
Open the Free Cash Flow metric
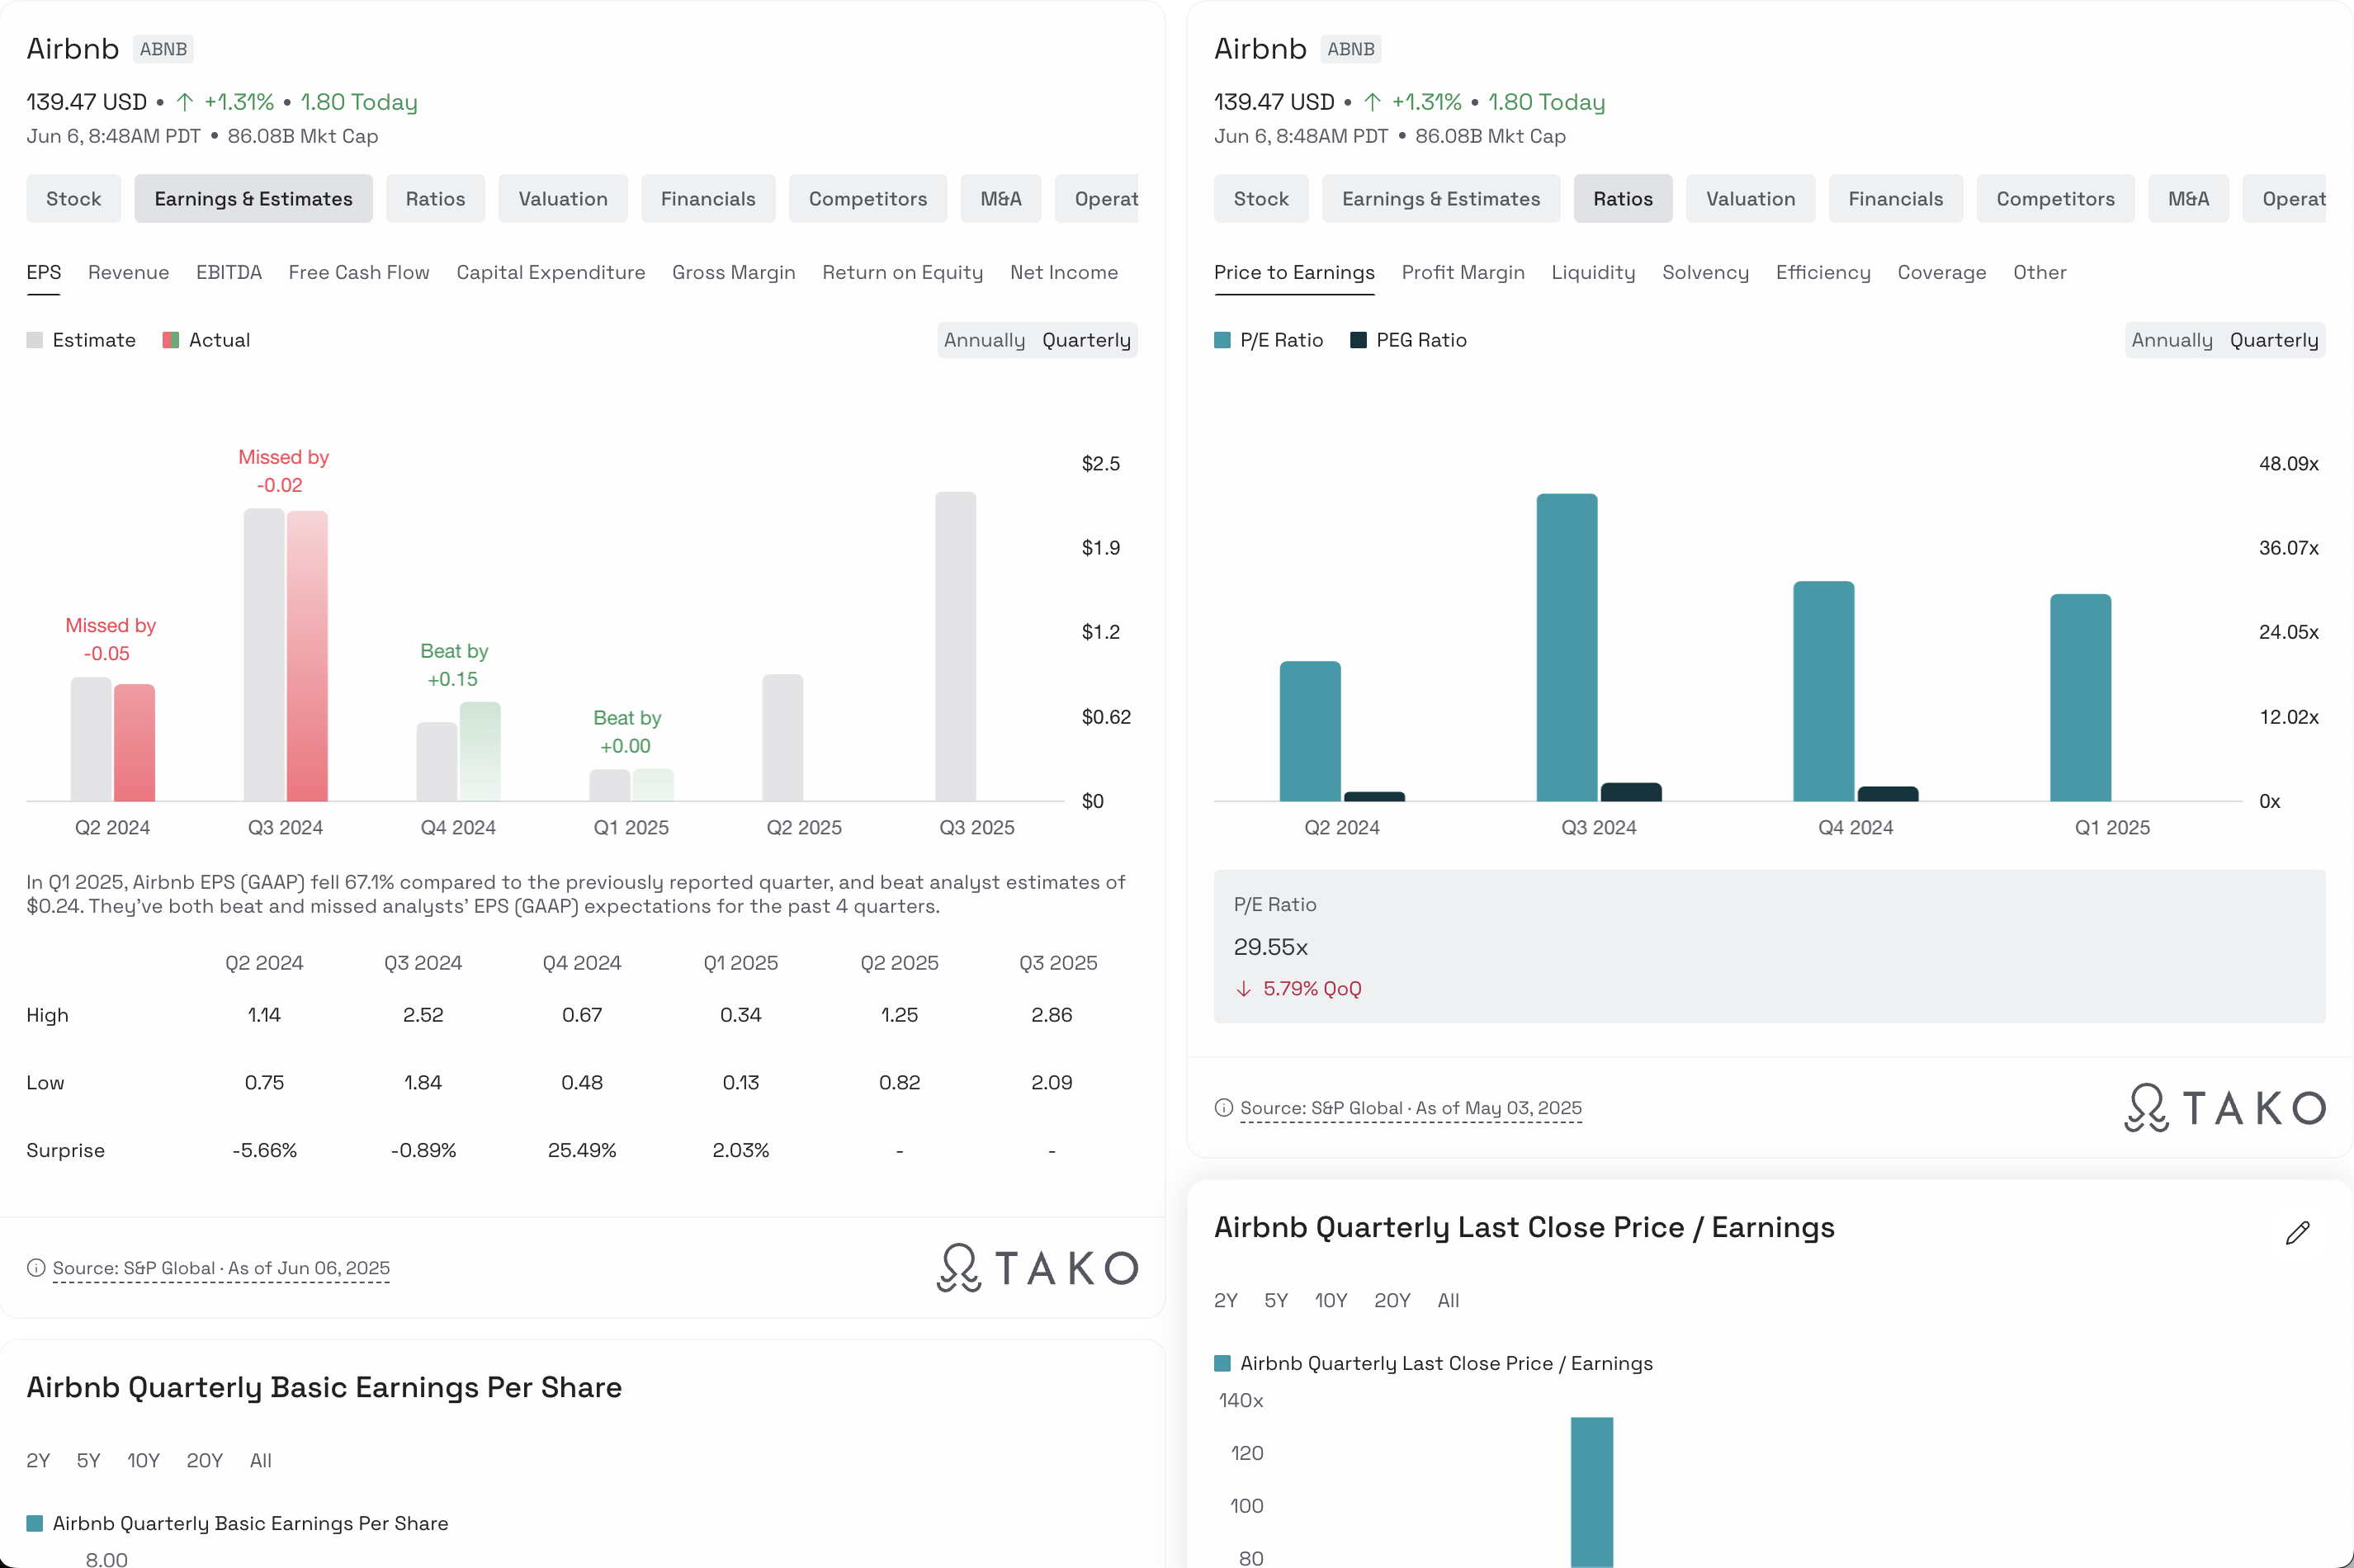[358, 272]
